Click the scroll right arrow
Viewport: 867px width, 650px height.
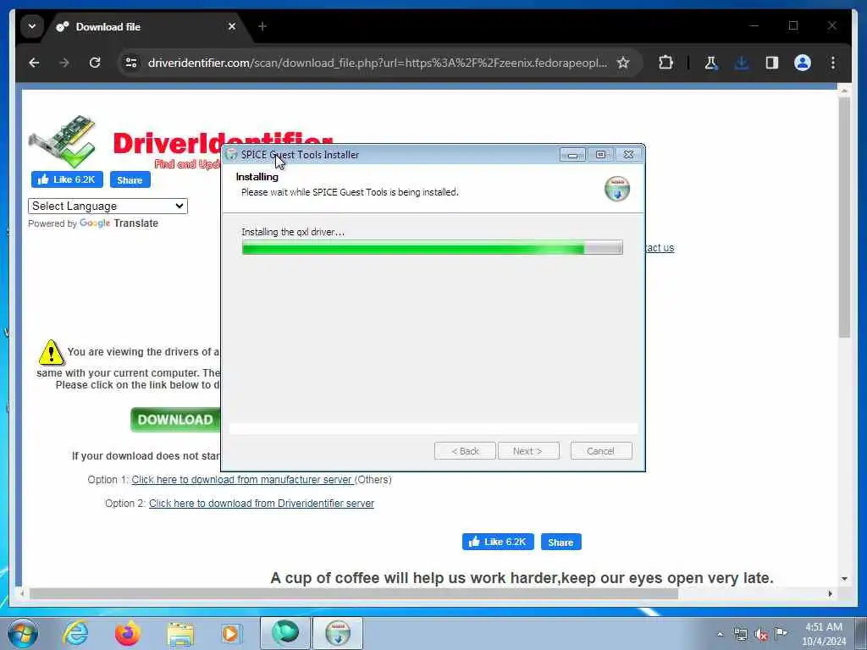pos(830,593)
